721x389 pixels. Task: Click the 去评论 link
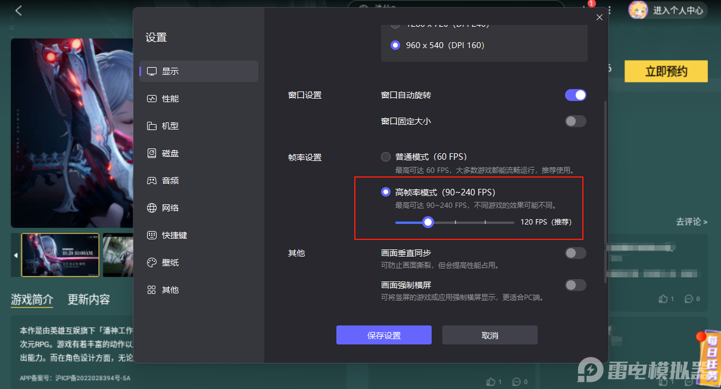pyautogui.click(x=692, y=222)
